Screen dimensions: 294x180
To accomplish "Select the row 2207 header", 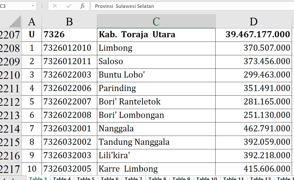I will point(10,35).
